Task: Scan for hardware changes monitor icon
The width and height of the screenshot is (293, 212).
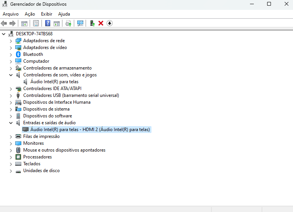Action: (80, 23)
